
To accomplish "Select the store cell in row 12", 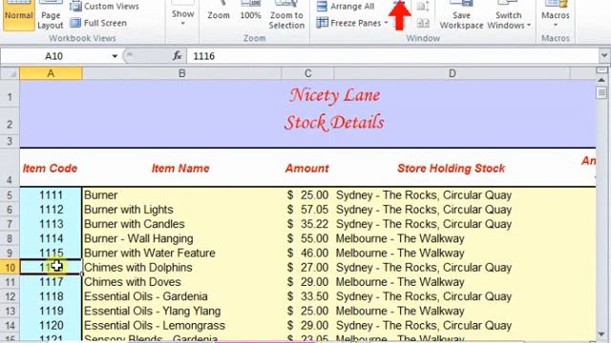I will pyautogui.click(x=452, y=296).
